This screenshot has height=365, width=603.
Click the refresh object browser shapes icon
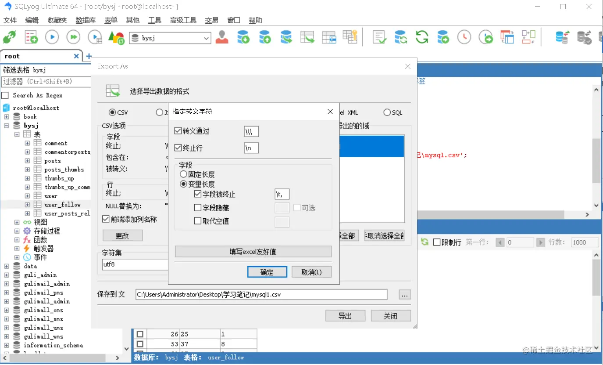117,37
